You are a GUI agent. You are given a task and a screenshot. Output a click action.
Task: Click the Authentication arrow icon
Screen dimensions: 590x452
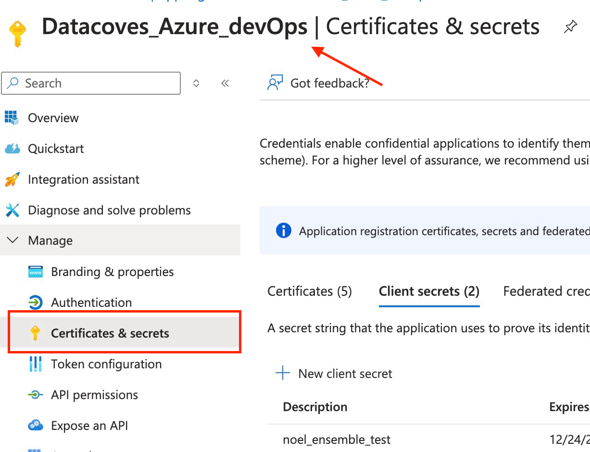[36, 302]
